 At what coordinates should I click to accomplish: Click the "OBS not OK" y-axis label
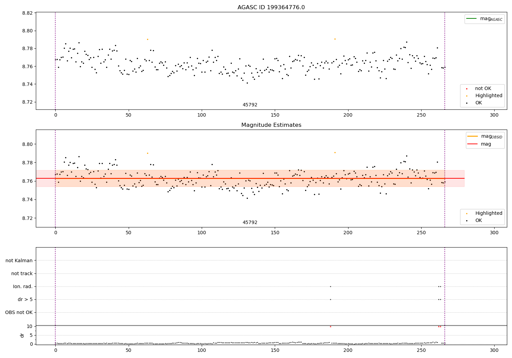point(19,312)
